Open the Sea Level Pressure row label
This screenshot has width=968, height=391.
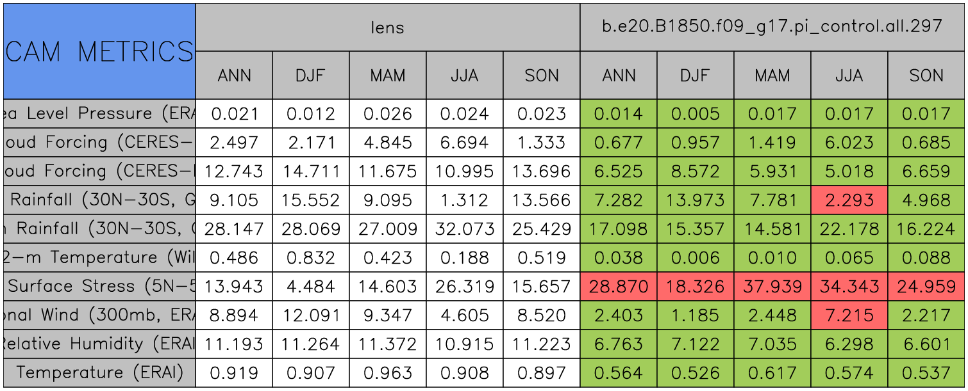point(99,114)
